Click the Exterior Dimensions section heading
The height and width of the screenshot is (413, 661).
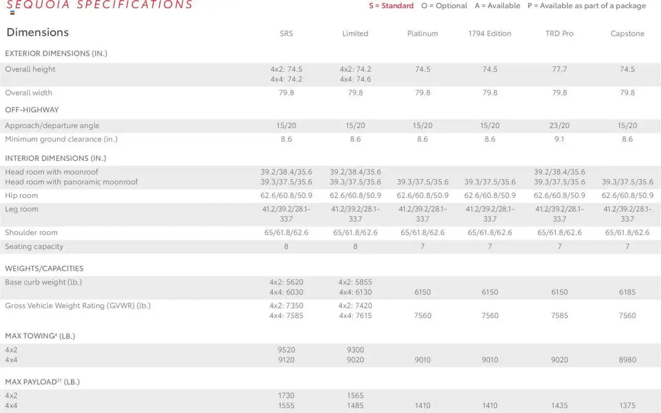[56, 53]
